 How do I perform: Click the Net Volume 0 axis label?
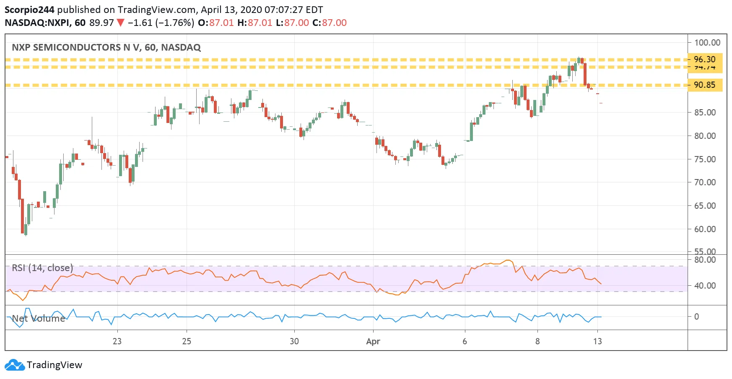pyautogui.click(x=696, y=317)
